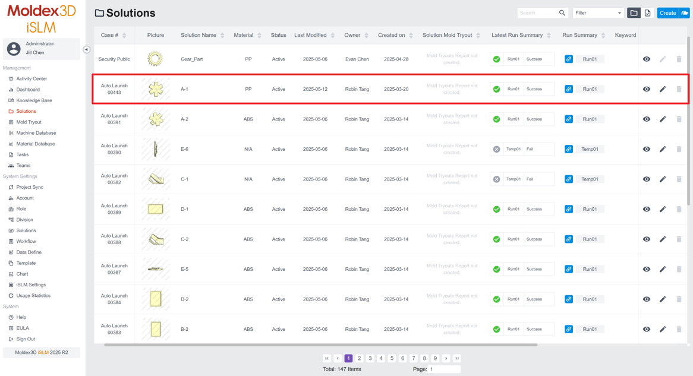Sort by the Last Modified column
The width and height of the screenshot is (693, 376).
[x=332, y=36]
